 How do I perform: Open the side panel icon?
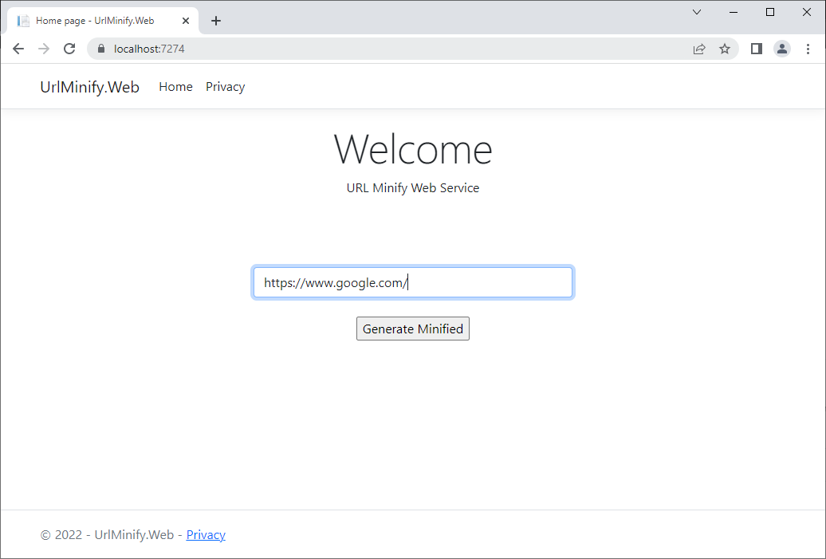[x=756, y=49]
